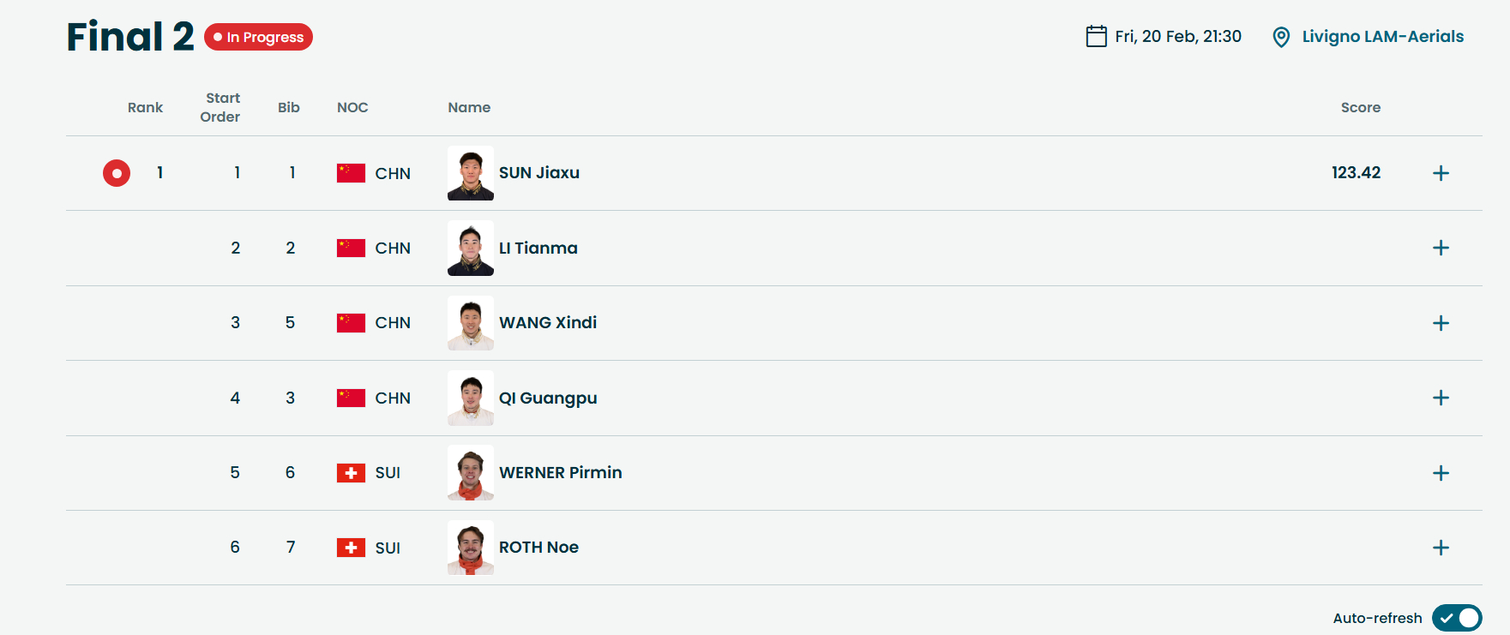
Task: Click China flag in LI Tianma row
Action: point(351,248)
